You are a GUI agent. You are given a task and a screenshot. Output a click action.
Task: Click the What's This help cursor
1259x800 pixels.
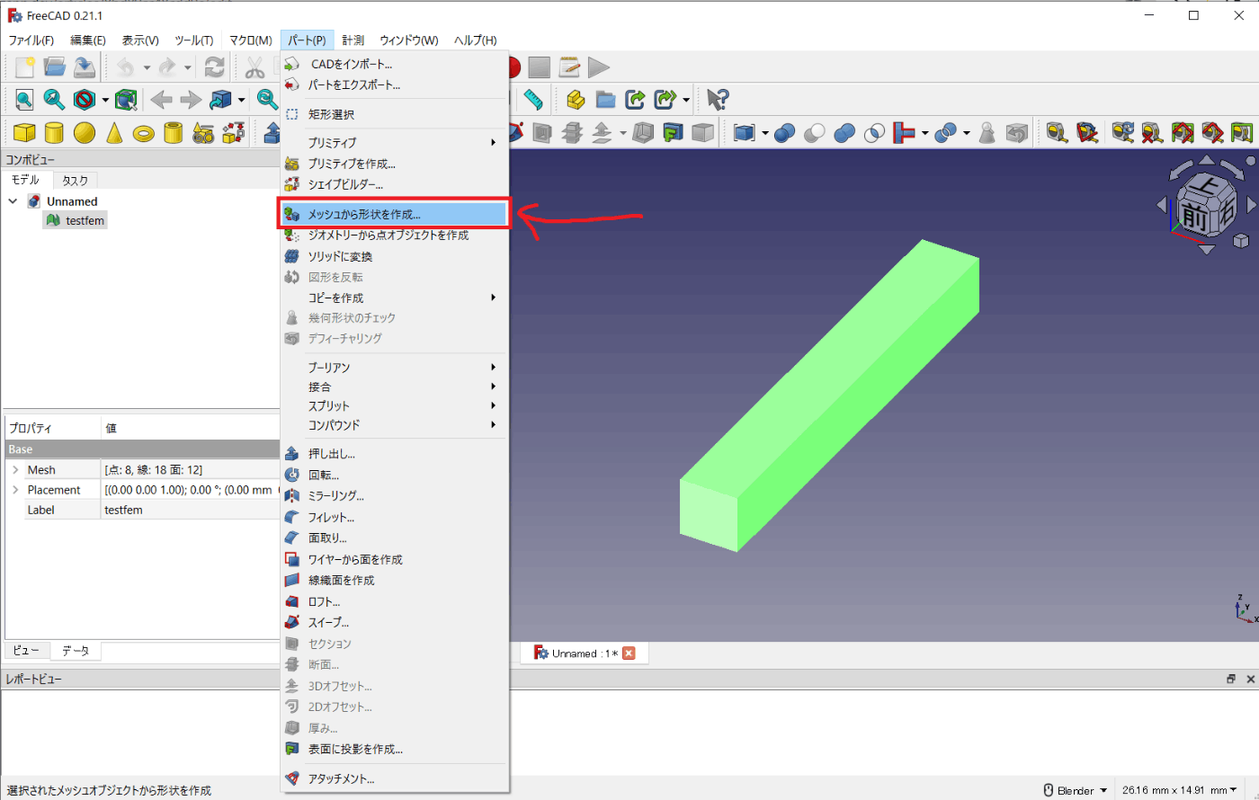[718, 100]
